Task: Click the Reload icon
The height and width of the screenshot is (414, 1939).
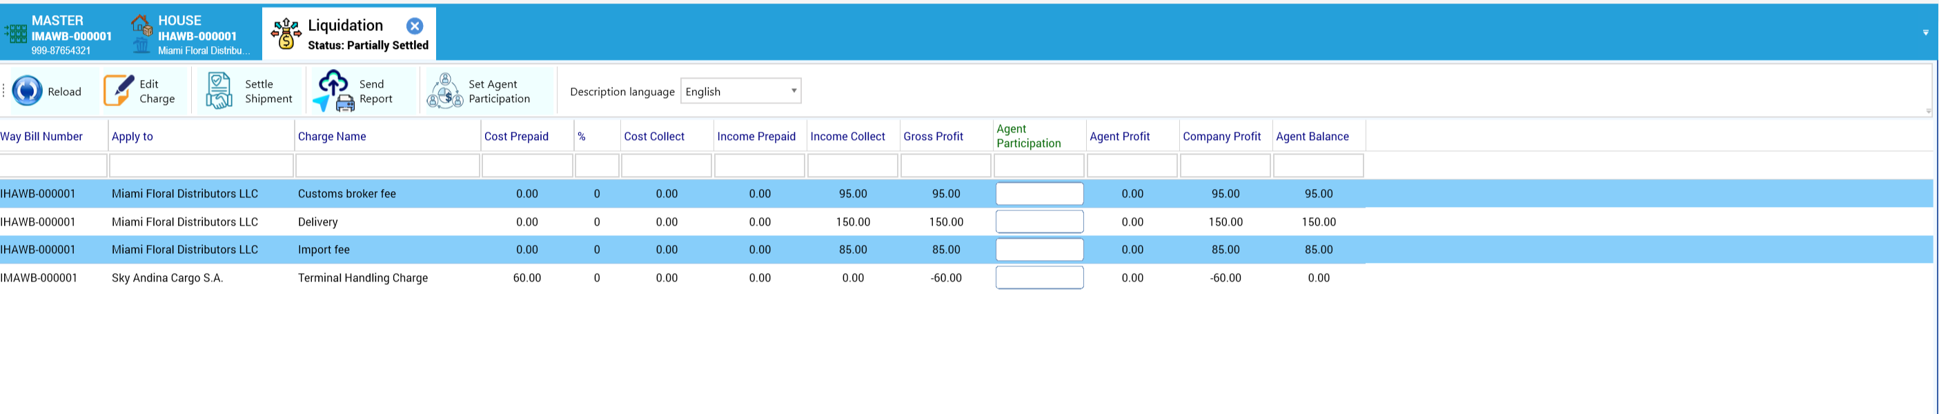Action: click(27, 91)
